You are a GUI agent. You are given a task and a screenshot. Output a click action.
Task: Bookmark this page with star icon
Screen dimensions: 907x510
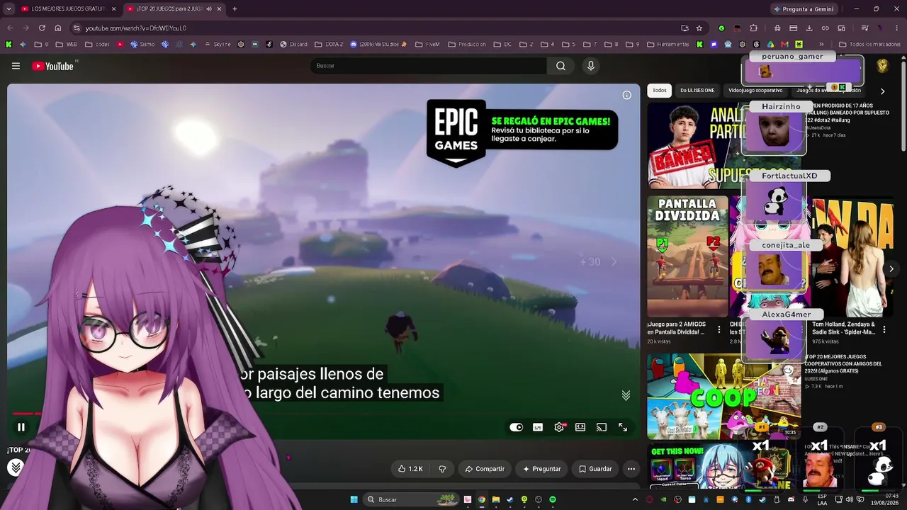[x=699, y=28]
